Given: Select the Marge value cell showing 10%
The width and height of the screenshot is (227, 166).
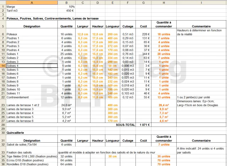Looking at the screenshot, I should (67, 6).
